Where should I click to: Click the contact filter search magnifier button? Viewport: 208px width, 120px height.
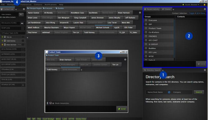point(21,14)
